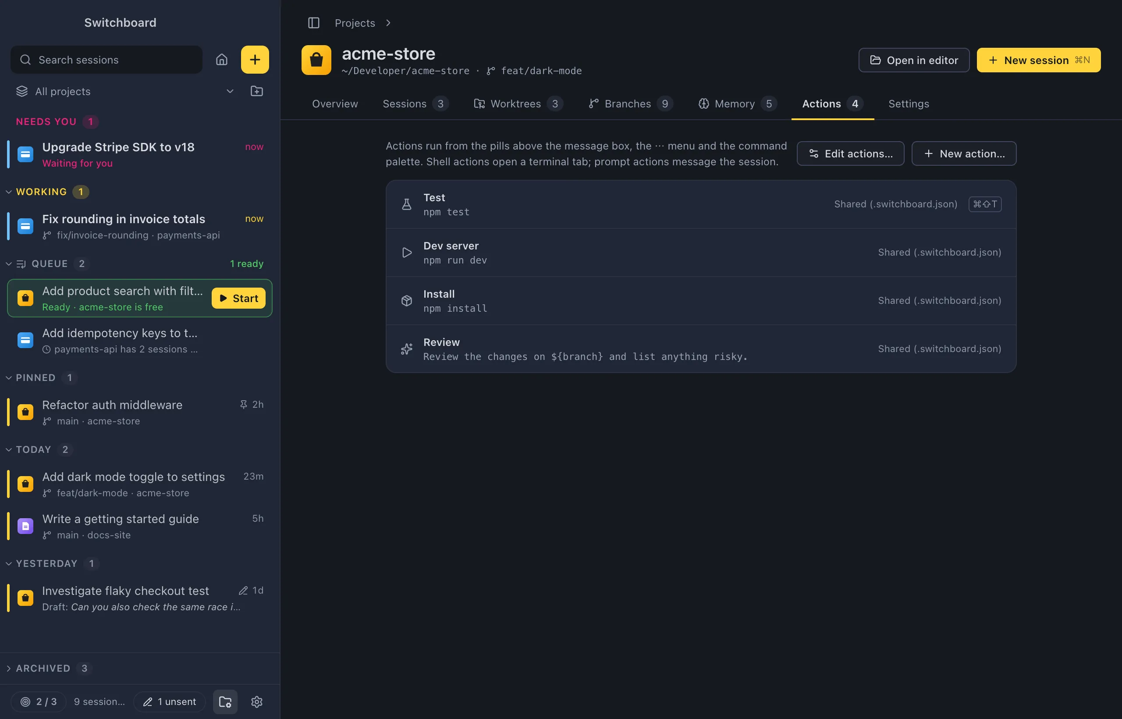The width and height of the screenshot is (1122, 719).
Task: Click New action... button
Action: pos(964,153)
